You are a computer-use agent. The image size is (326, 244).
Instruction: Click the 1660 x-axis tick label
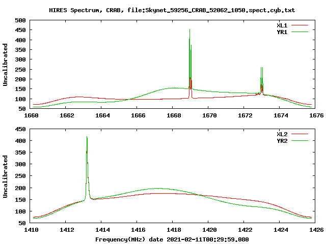[x=31, y=115]
